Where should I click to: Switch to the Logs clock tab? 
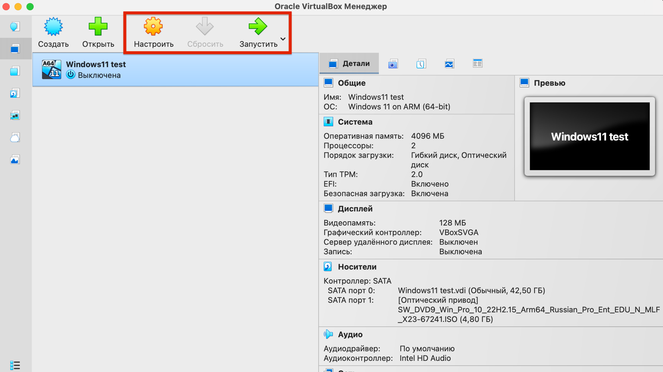coord(421,64)
